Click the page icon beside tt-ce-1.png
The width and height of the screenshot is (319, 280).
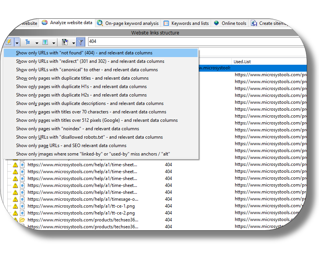(x=22, y=206)
